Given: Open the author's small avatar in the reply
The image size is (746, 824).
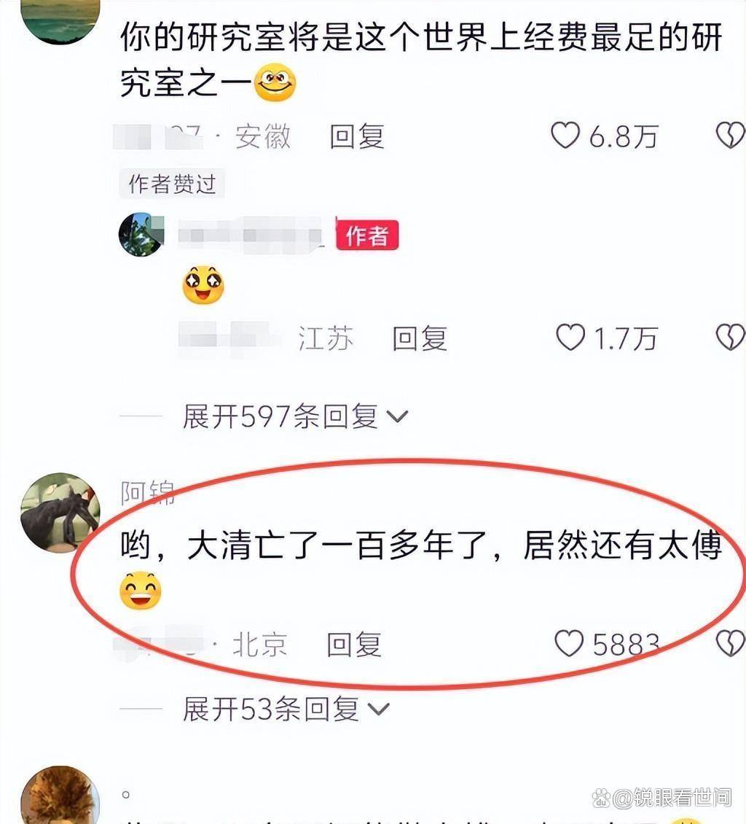Looking at the screenshot, I should click(x=141, y=234).
